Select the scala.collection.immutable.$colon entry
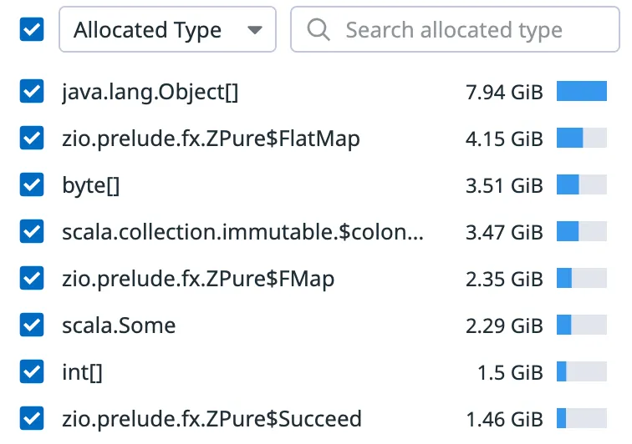The height and width of the screenshot is (444, 632). (x=242, y=232)
